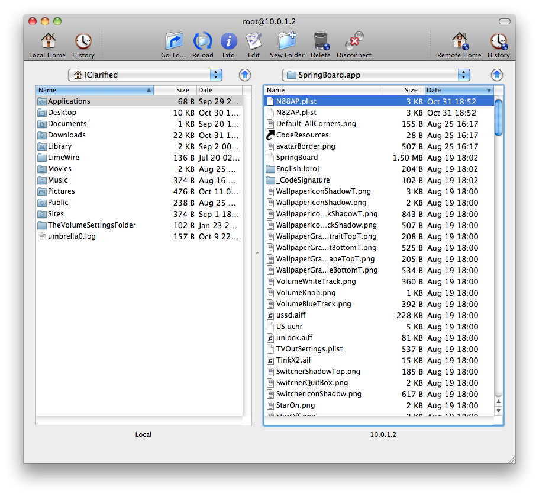The width and height of the screenshot is (539, 496).
Task: Sort local files by Name column
Action: click(x=93, y=90)
